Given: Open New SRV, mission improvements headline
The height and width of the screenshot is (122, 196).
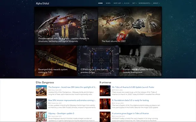Looking at the screenshot, I should click(72, 100).
